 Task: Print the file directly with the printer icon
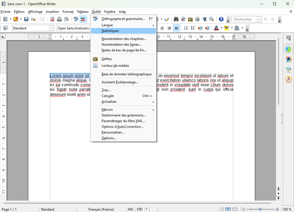click(59, 19)
